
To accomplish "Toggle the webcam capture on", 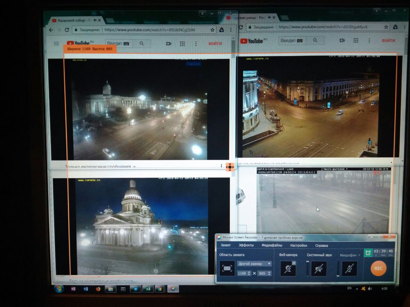I will click(287, 269).
